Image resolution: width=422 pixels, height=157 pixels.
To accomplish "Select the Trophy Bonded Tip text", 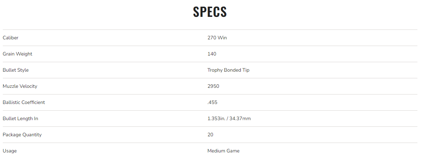I will pos(228,70).
